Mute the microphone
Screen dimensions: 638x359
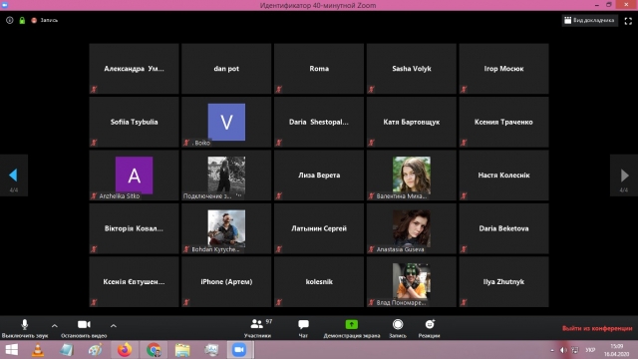pos(24,328)
